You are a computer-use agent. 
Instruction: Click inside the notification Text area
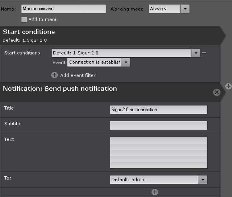(x=158, y=152)
